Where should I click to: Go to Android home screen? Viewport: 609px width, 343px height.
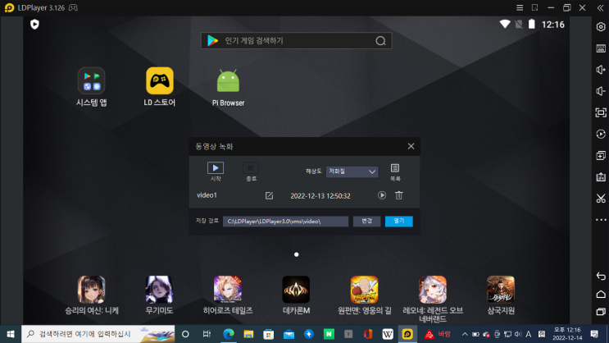[x=601, y=294]
